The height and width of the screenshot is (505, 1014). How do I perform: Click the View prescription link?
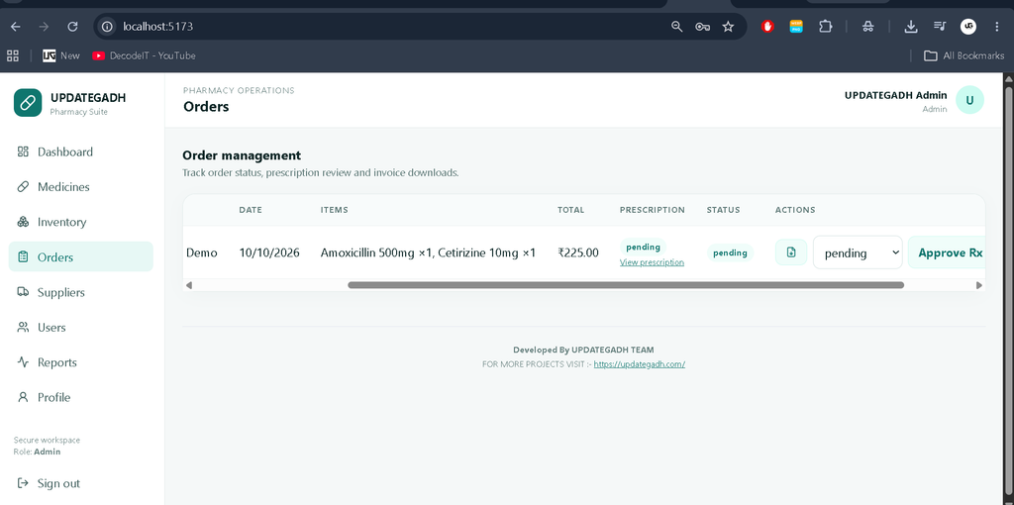tap(652, 262)
